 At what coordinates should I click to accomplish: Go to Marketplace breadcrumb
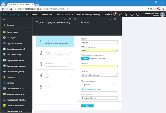(47, 15)
